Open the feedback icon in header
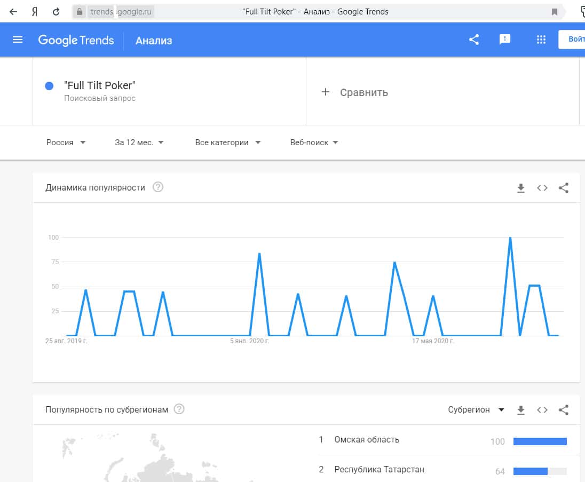Viewport: 585px width, 482px height. [x=504, y=39]
